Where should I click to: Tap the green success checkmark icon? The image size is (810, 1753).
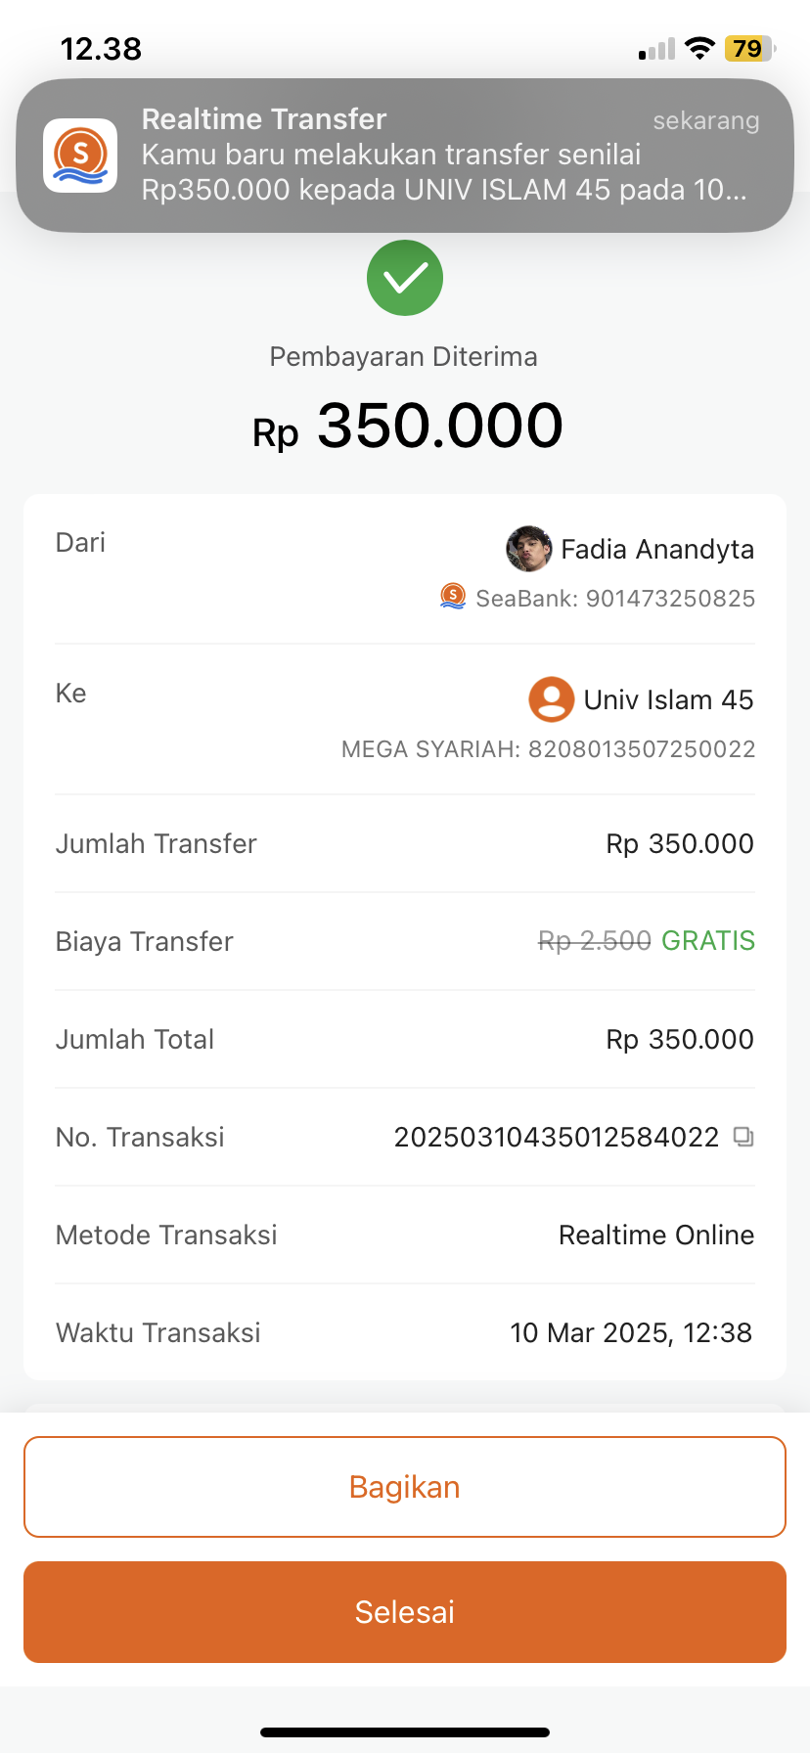pos(405,278)
